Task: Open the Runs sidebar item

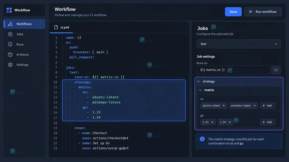Action: click(x=24, y=44)
